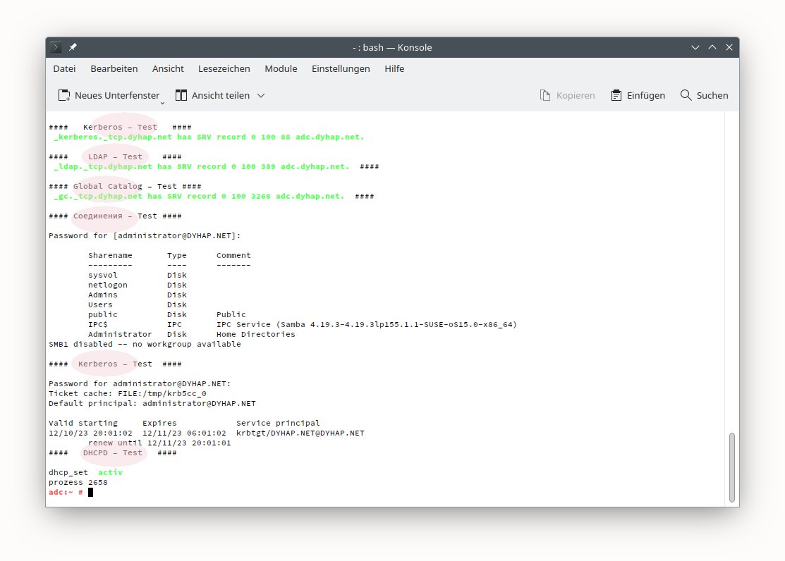
Task: Open the Lesezeichen menu
Action: (x=224, y=68)
